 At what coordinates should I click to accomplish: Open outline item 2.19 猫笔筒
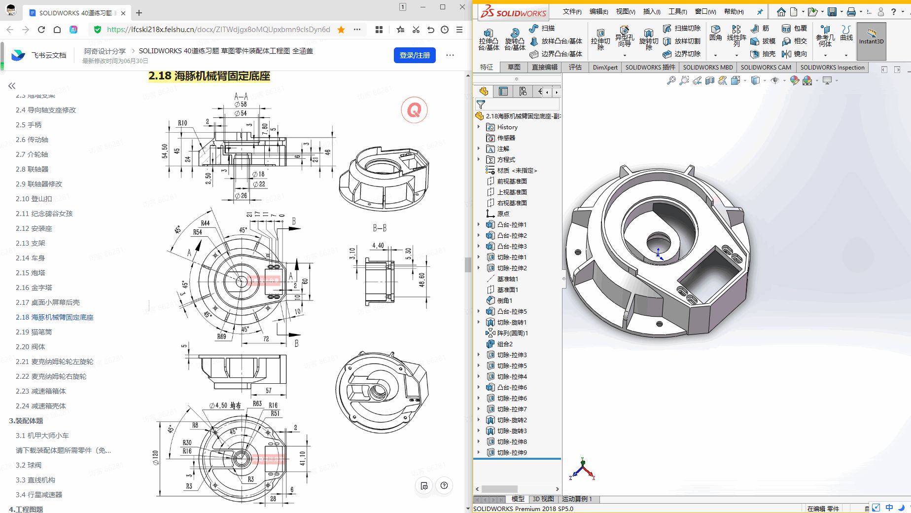tap(34, 332)
